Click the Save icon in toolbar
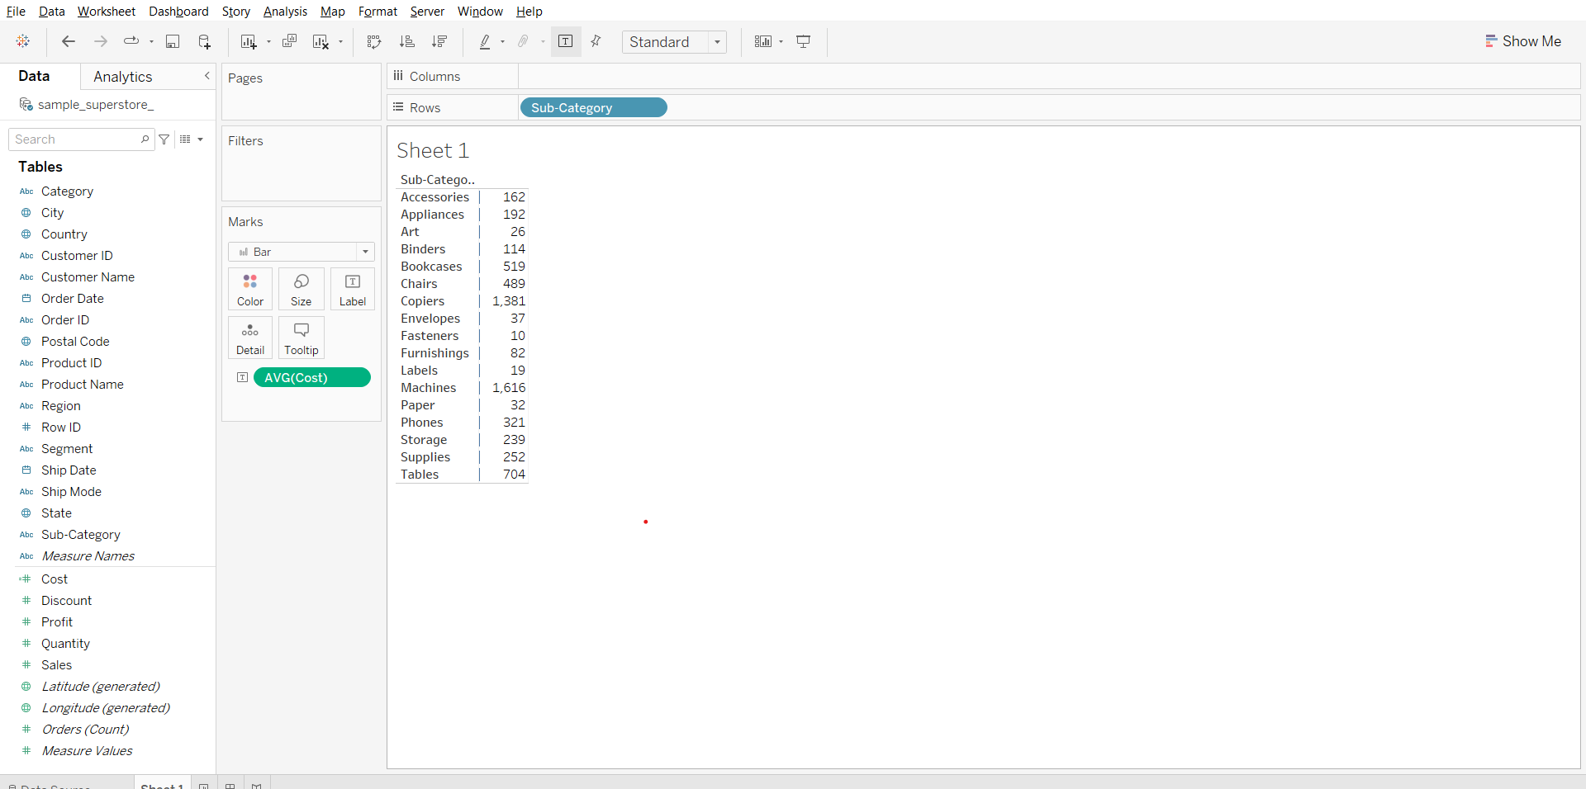The image size is (1586, 789). (173, 41)
